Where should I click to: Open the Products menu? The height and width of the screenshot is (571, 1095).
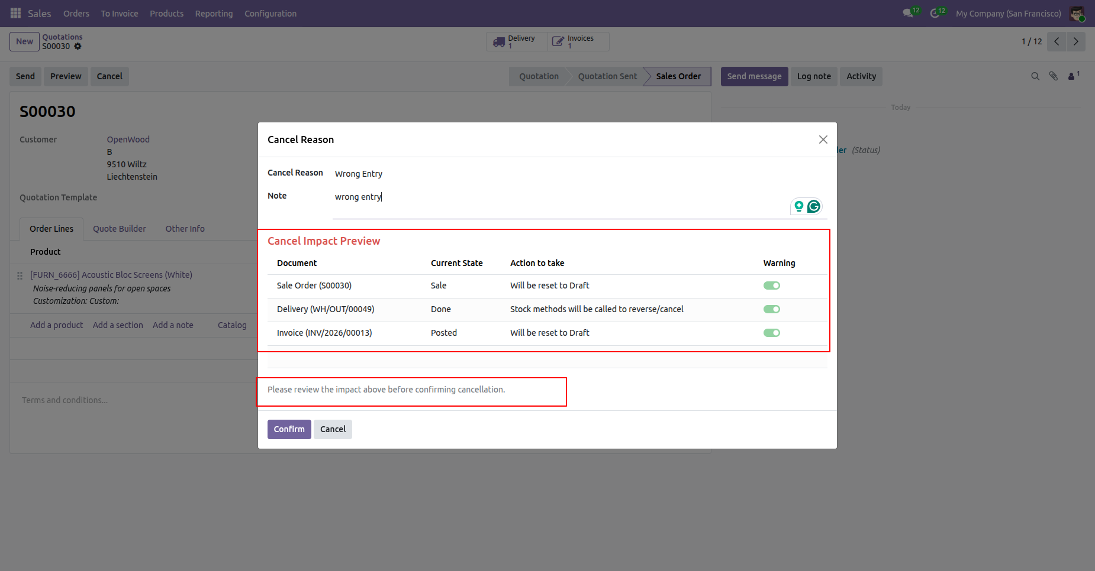point(166,14)
